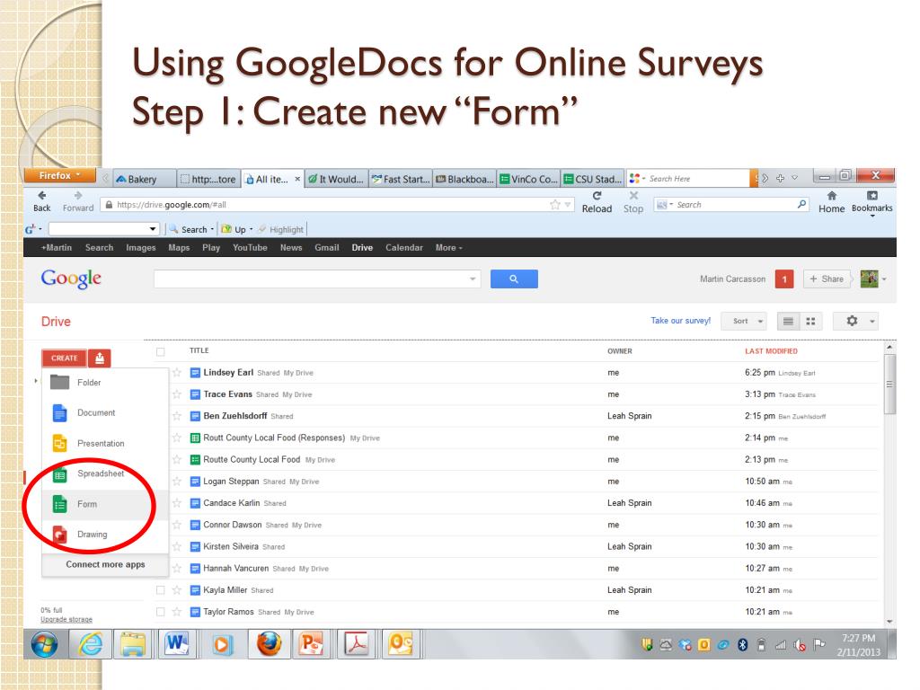The width and height of the screenshot is (920, 690).
Task: Click the Google logo
Action: pyautogui.click(x=71, y=279)
